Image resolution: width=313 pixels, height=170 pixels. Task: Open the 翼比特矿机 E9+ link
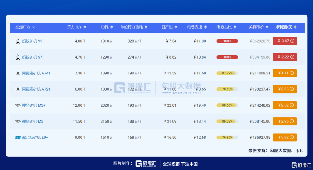tap(35, 138)
